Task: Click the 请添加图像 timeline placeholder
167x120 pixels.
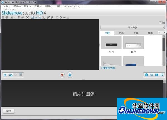Action: (x=83, y=94)
